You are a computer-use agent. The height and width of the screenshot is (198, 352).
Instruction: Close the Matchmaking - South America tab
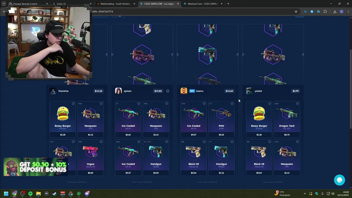click(x=134, y=4)
